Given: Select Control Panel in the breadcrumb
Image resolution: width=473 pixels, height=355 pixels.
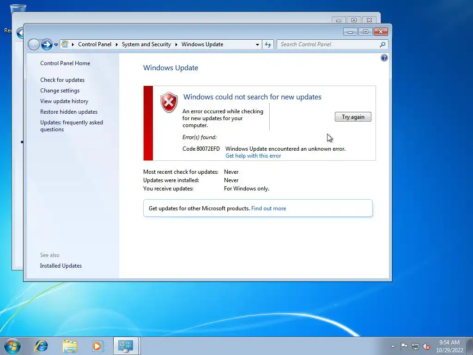Looking at the screenshot, I should pos(95,44).
